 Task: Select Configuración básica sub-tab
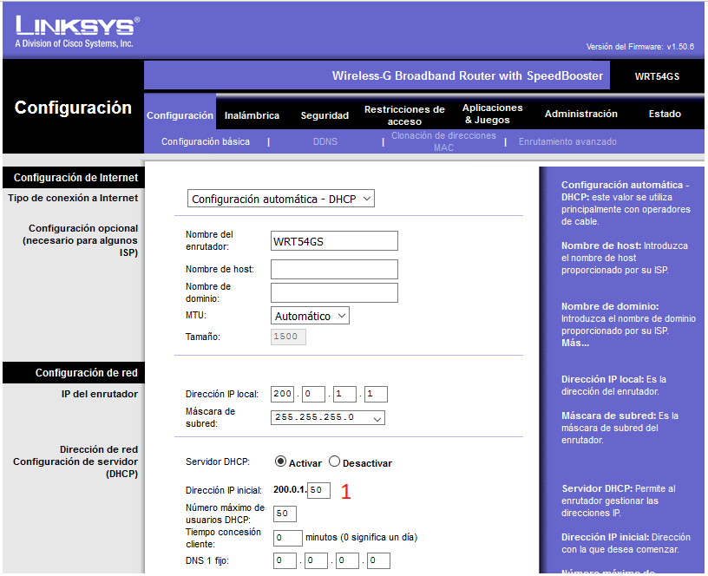206,141
